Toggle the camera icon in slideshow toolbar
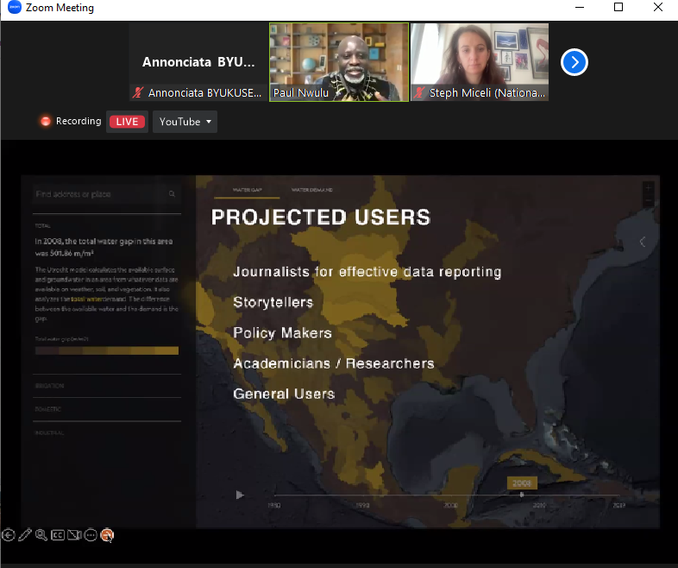The image size is (678, 568). pos(74,535)
